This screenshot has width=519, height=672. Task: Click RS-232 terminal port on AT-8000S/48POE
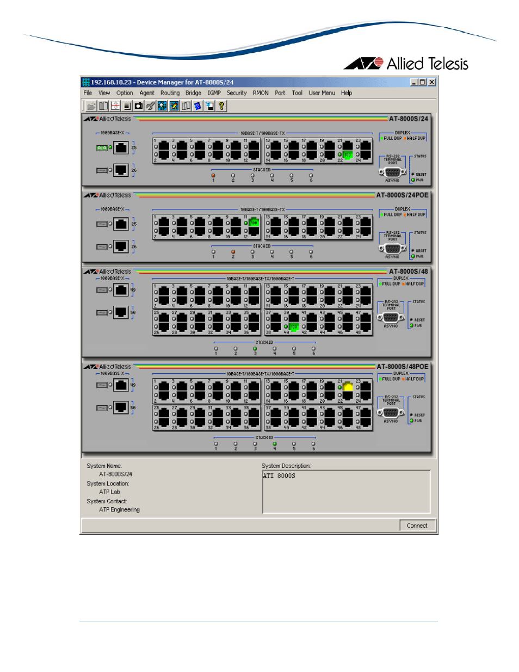point(391,413)
